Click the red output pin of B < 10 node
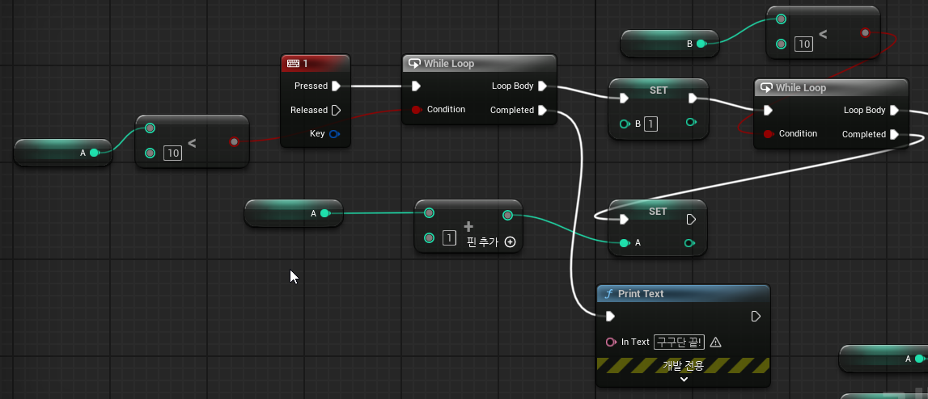928x399 pixels. pyautogui.click(x=865, y=32)
